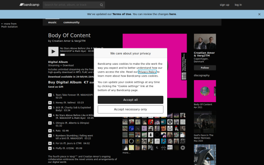Review changes via the 'here' link
This screenshot has width=264, height=165.
pyautogui.click(x=172, y=14)
